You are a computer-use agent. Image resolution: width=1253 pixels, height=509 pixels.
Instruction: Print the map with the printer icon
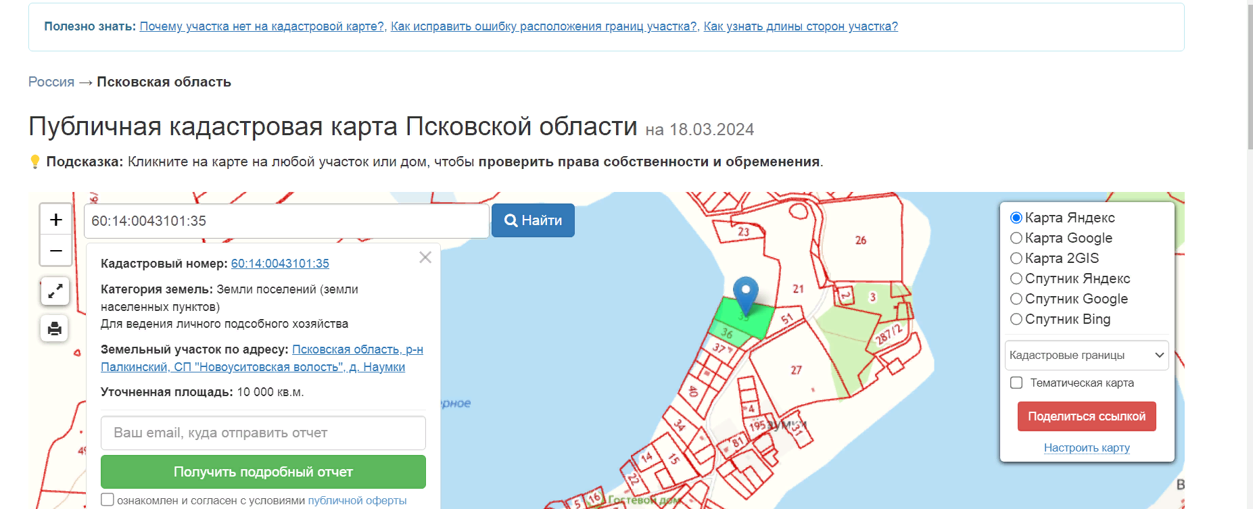pyautogui.click(x=55, y=329)
